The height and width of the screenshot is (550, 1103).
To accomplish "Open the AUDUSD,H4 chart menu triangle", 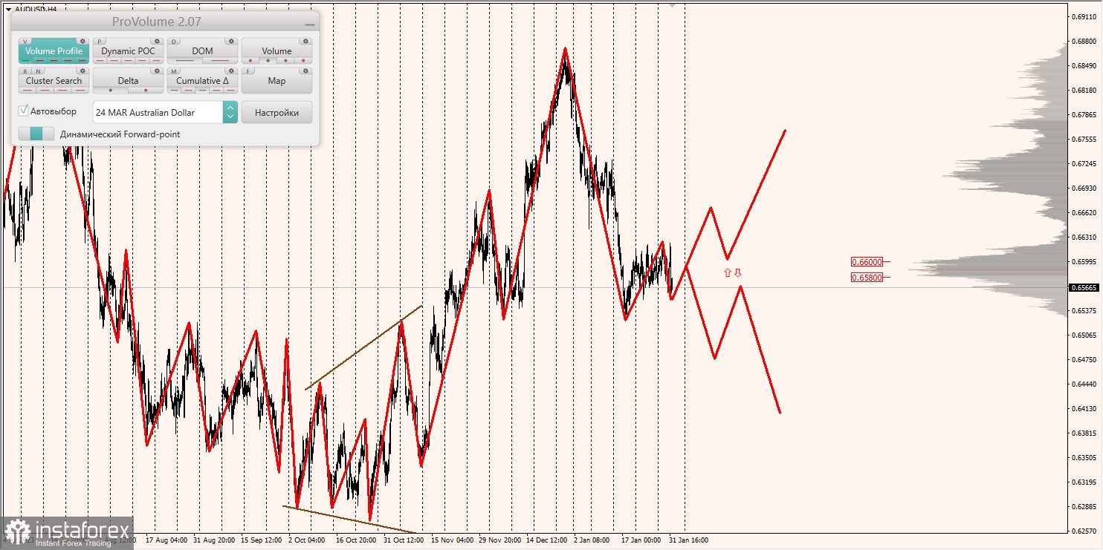I will point(8,9).
